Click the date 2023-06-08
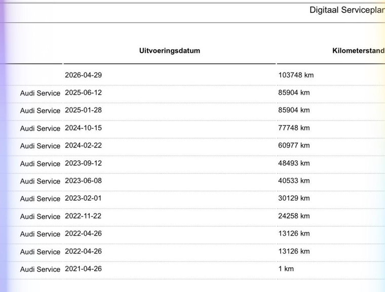The image size is (385, 292). [x=83, y=180]
